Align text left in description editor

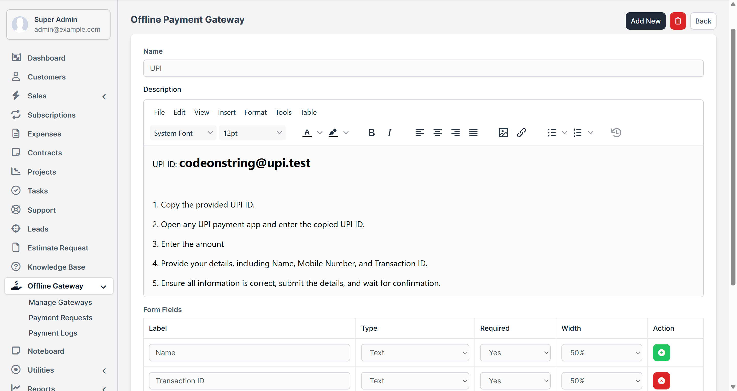pyautogui.click(x=419, y=133)
